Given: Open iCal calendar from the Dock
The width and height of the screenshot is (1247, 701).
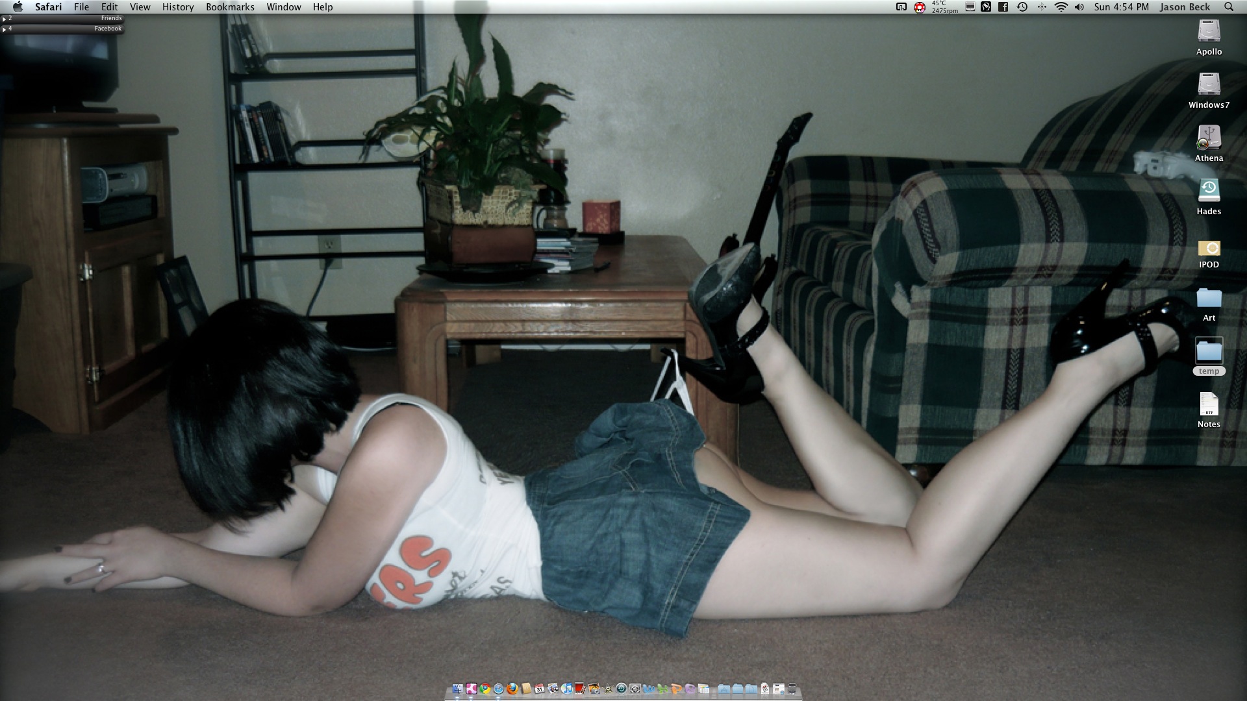Looking at the screenshot, I should tap(540, 689).
